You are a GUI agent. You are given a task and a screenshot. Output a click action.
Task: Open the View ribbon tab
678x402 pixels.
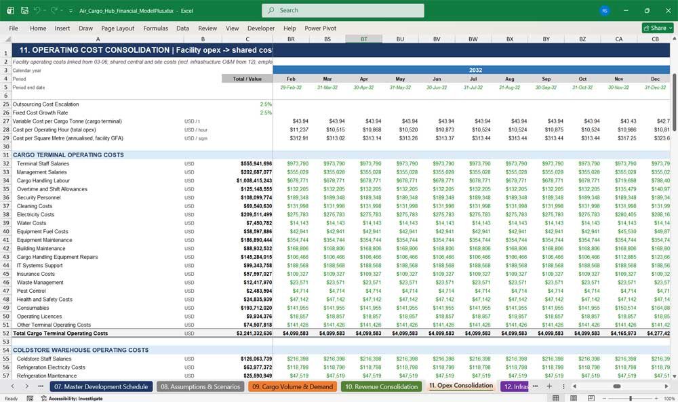coord(232,28)
